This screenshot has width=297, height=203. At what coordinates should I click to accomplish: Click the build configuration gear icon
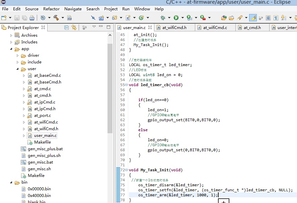(x=43, y=18)
